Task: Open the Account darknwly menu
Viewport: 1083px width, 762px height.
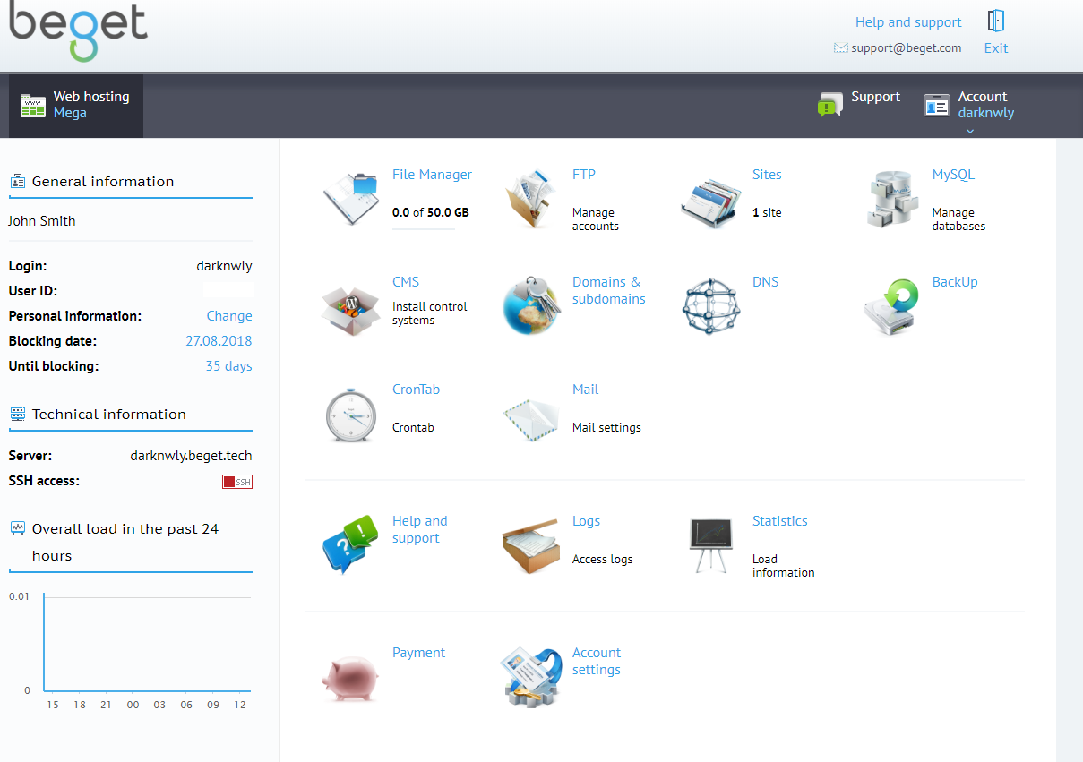Action: (970, 106)
